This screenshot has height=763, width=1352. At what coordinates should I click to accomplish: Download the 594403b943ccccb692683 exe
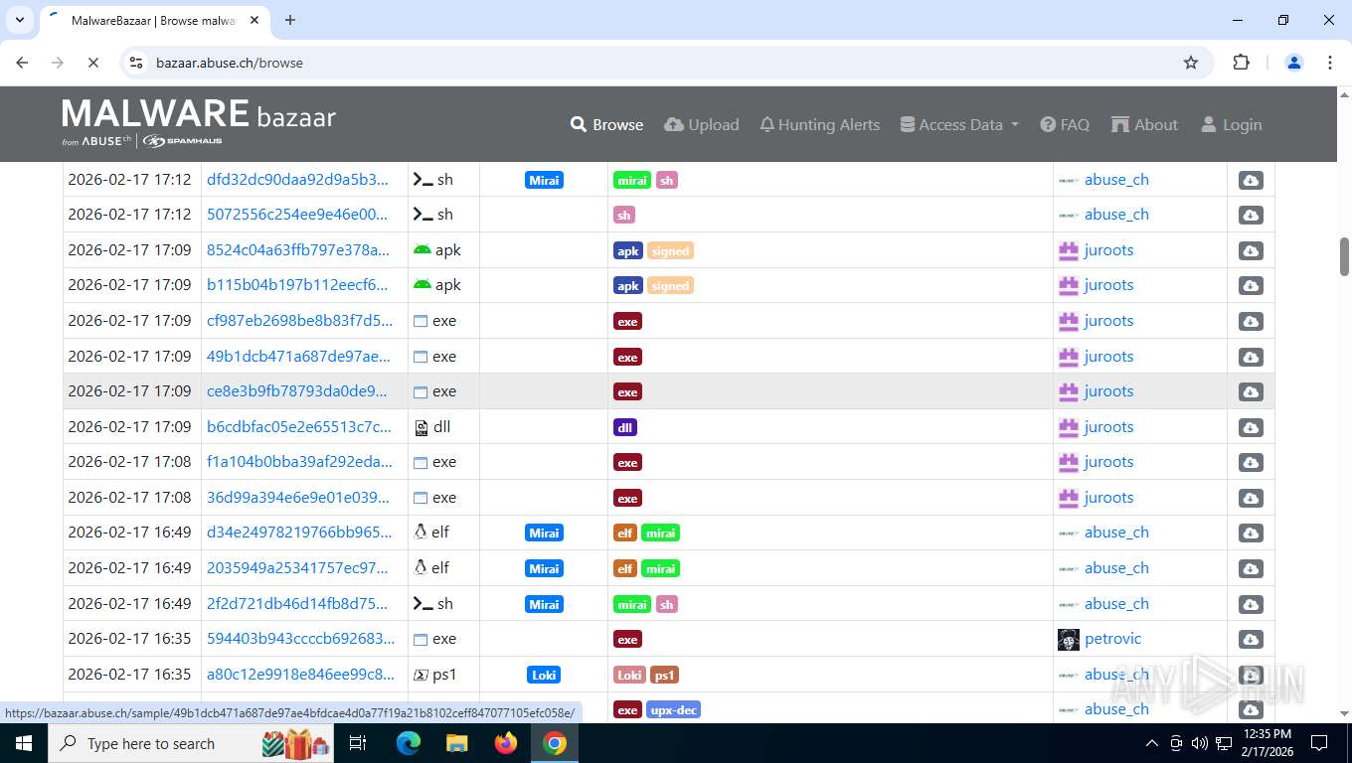[1251, 639]
